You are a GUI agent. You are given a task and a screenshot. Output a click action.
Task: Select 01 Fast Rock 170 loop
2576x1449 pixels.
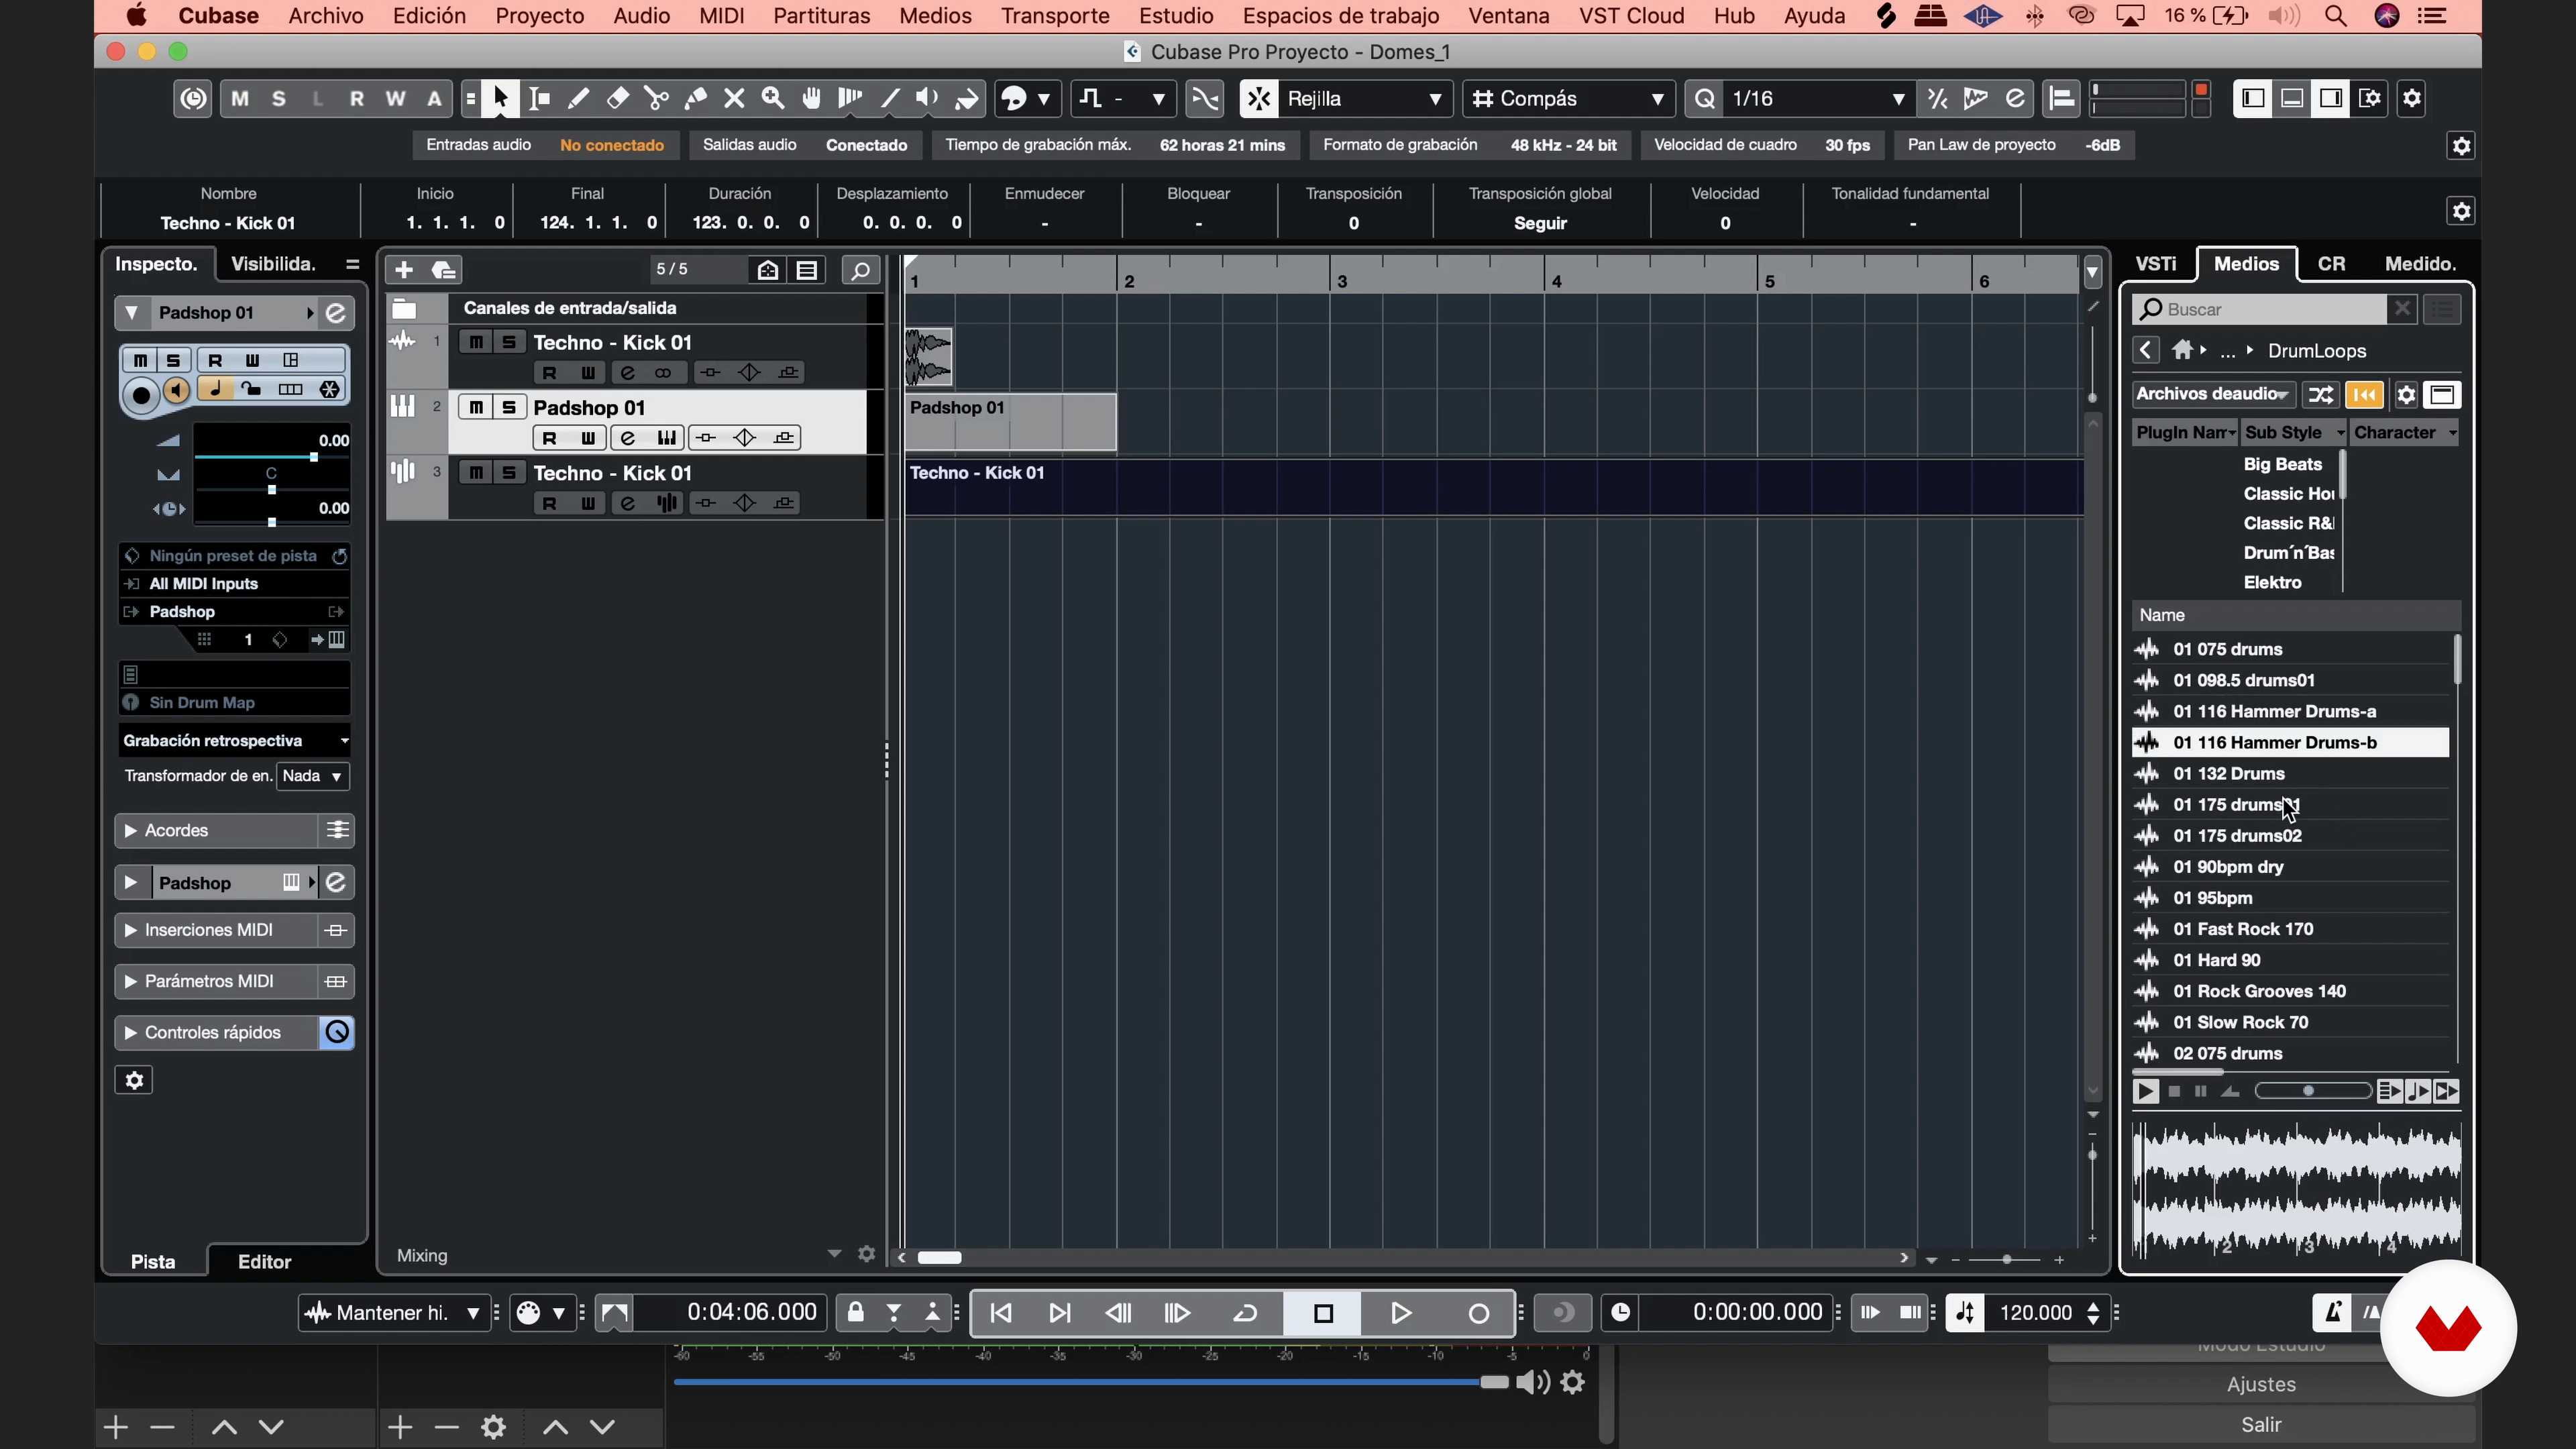click(x=2291, y=929)
